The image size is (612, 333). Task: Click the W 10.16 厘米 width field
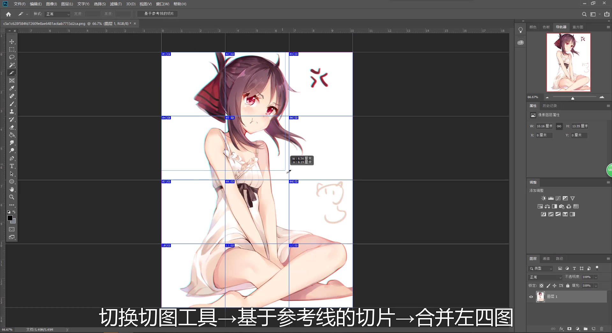(x=544, y=126)
